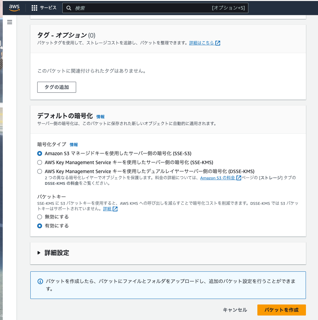Viewport: 318px width, 320px height.
Task: Click external-link icon after バケットキー 詳細
Action: (115, 209)
